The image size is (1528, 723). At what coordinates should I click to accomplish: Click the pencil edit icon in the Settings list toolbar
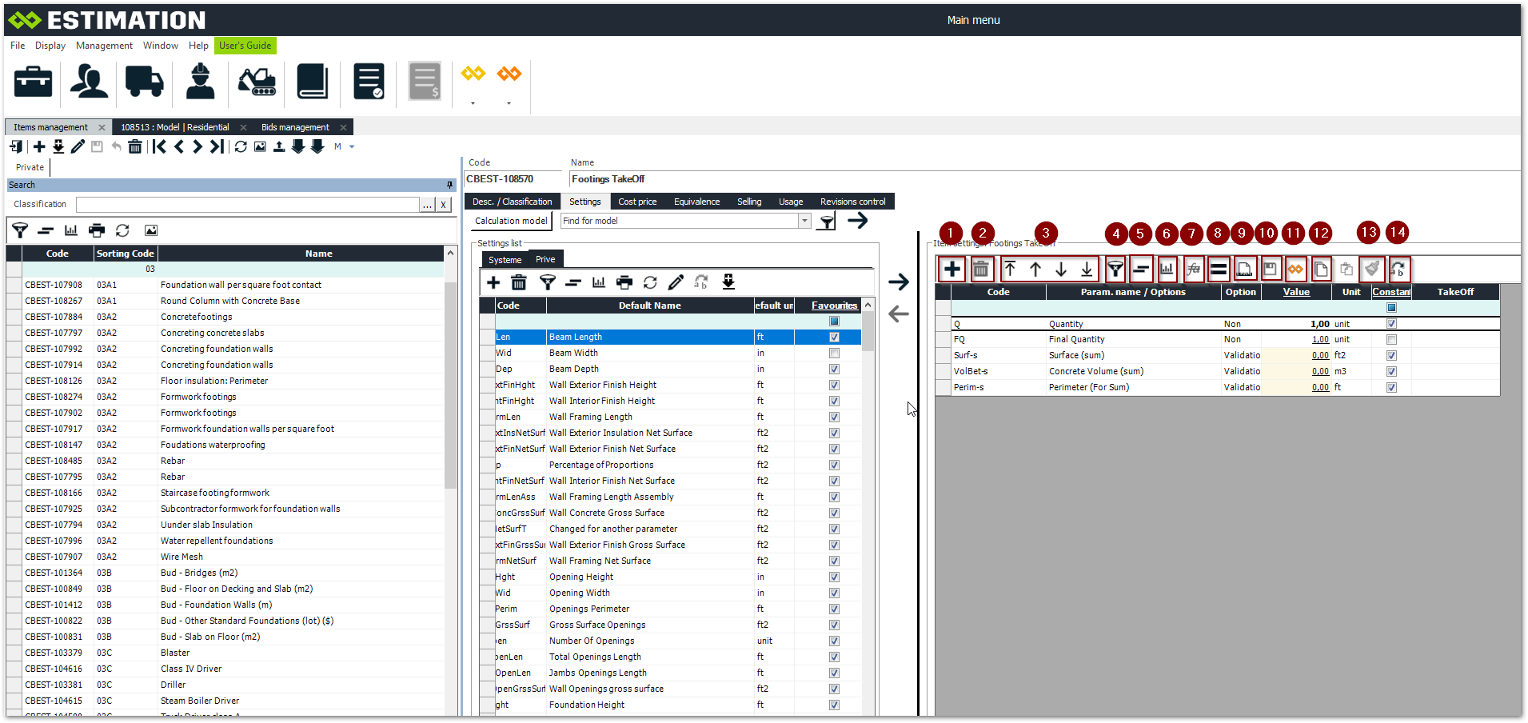click(676, 282)
